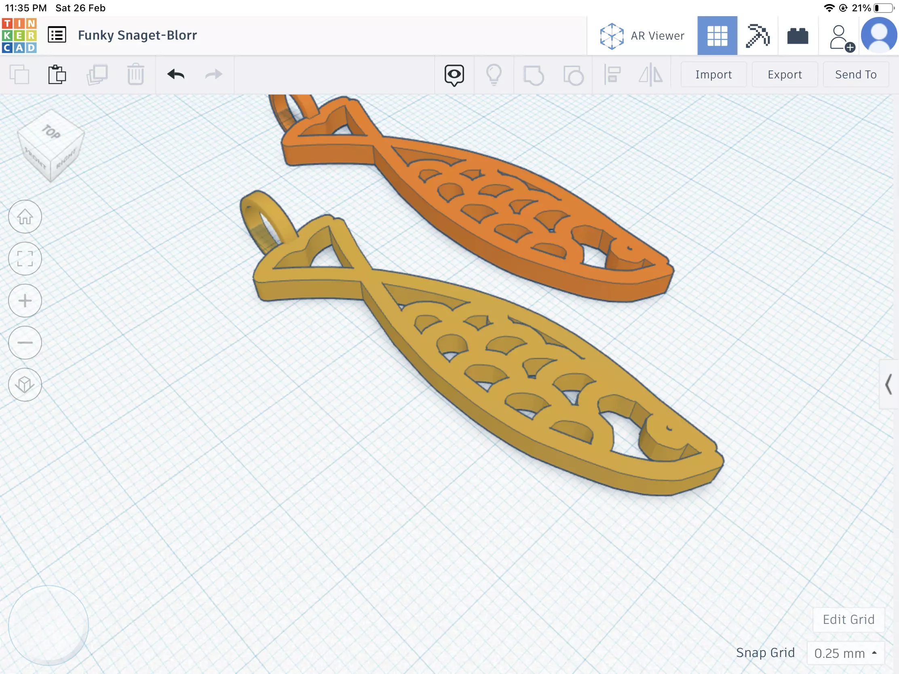Viewport: 899px width, 674px height.
Task: Invite a collaborator with add-person icon
Action: tap(841, 38)
